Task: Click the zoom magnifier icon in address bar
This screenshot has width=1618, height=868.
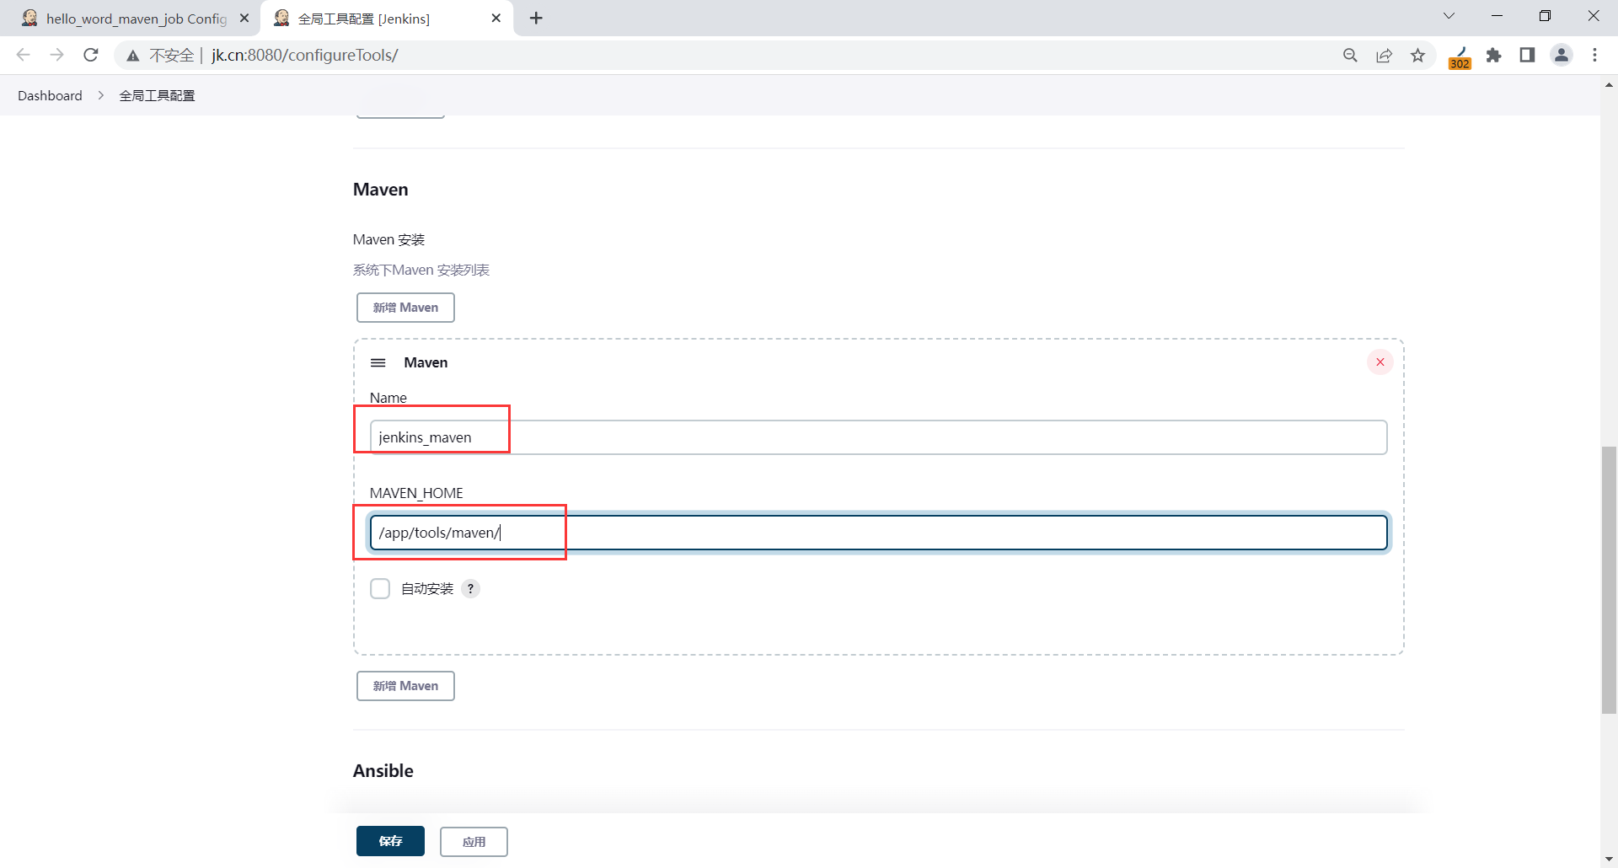Action: [x=1350, y=56]
